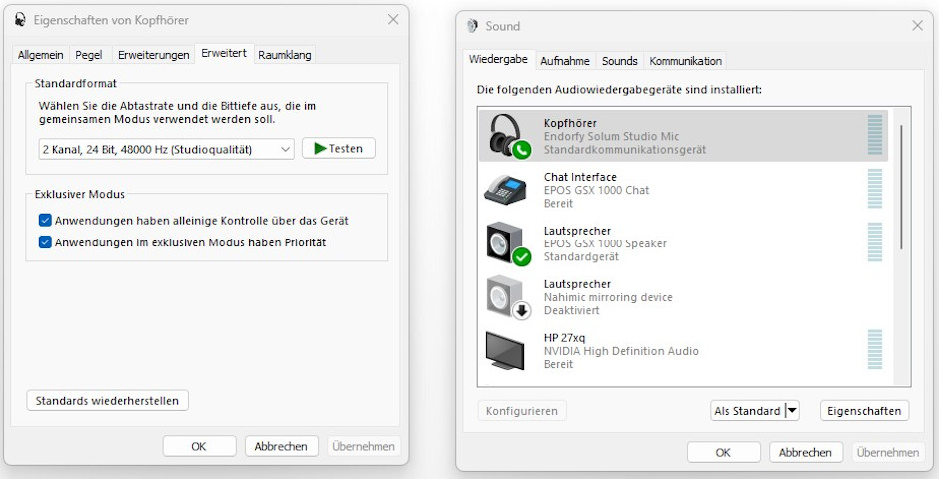Uncheck applications have sole control checkbox
This screenshot has height=479, width=939.
pyautogui.click(x=45, y=220)
